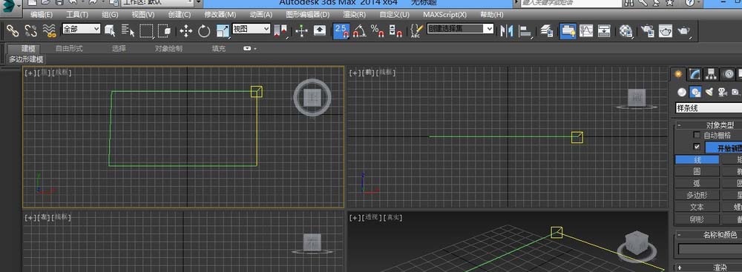Viewport: 742px width, 272px height.
Task: Click the '圆' circle spline button
Action: [697, 172]
